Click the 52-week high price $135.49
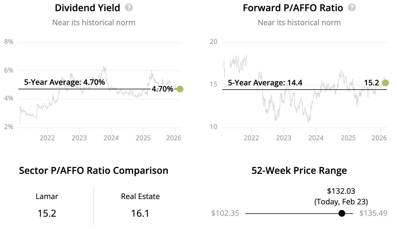 (x=373, y=213)
